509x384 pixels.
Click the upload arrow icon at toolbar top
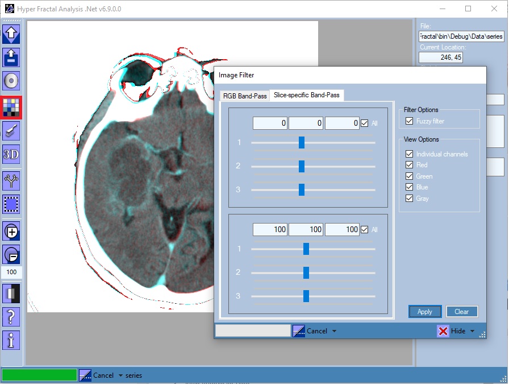11,34
